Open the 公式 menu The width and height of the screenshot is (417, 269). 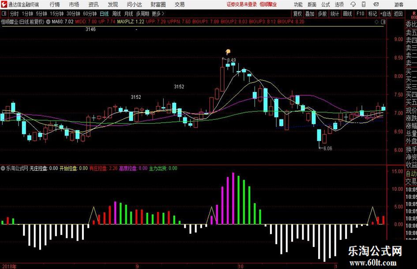(325, 4)
